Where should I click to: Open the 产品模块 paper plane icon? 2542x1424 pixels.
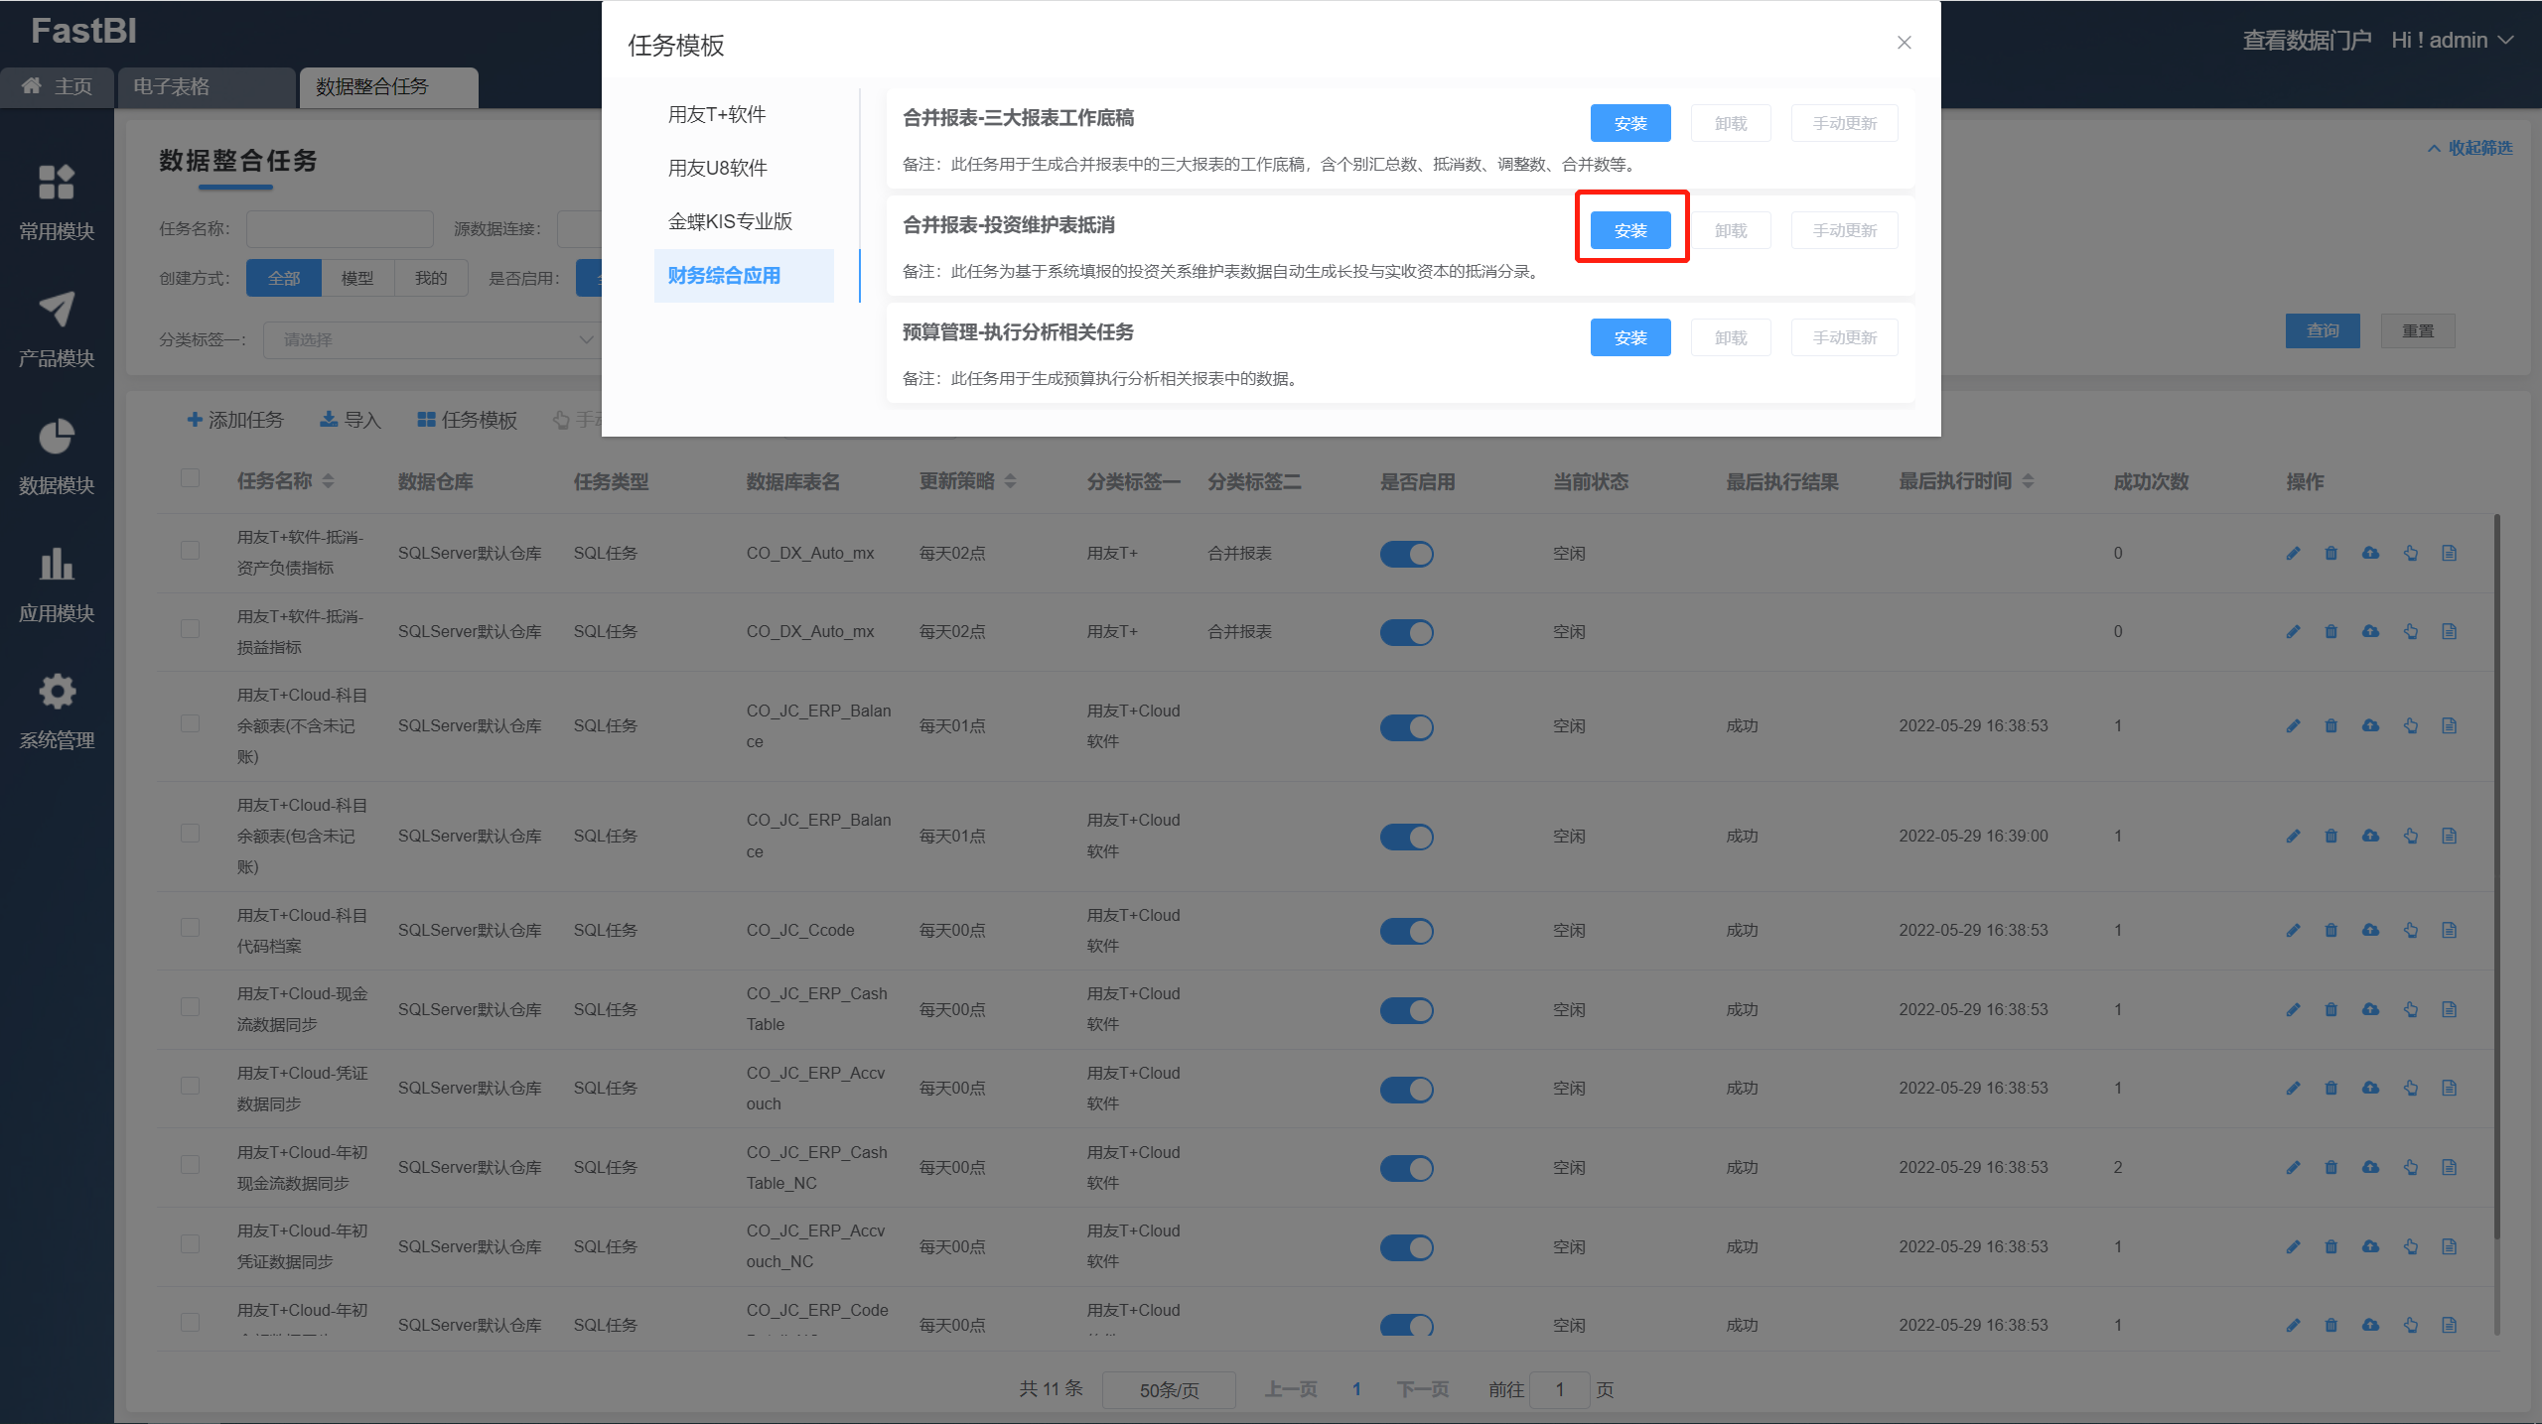pos(57,310)
